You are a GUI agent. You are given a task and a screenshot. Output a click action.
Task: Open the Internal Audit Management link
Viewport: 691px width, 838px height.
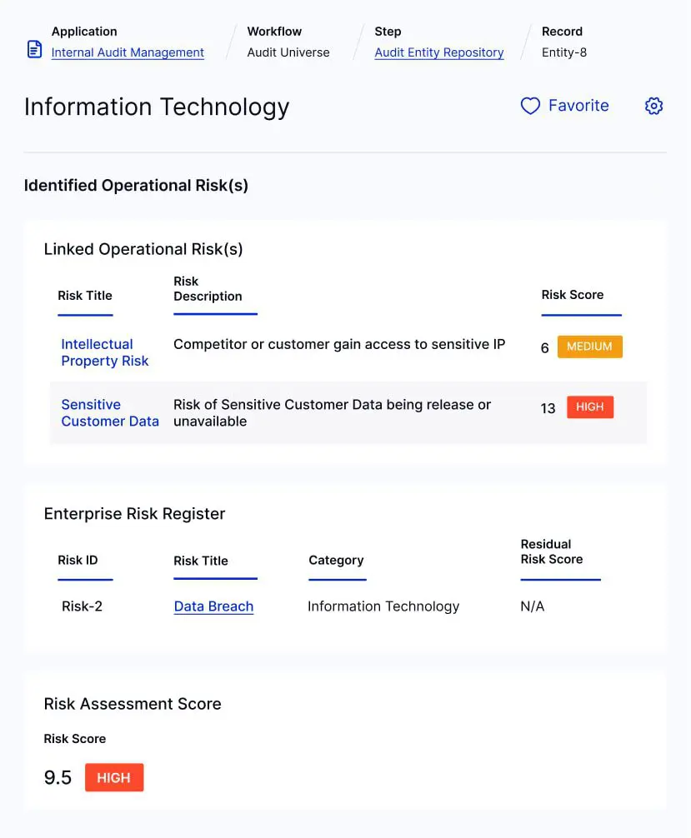tap(128, 52)
